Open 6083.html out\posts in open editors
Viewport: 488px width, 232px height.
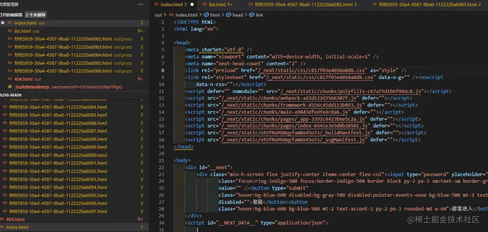click(75, 47)
